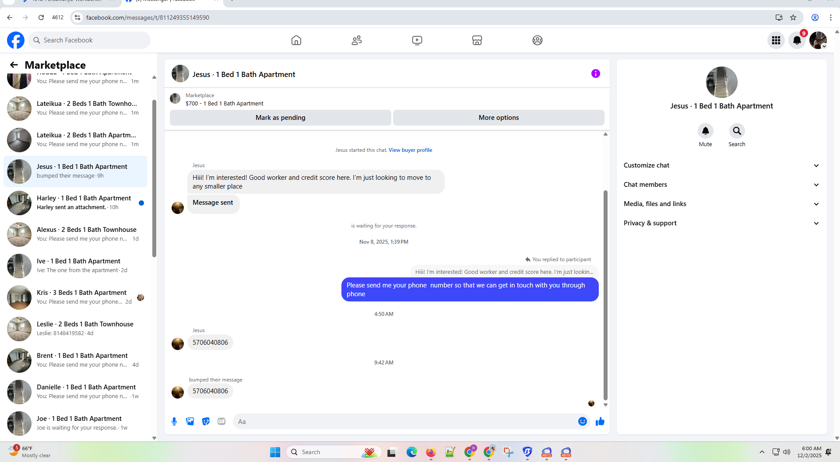The height and width of the screenshot is (462, 840).
Task: Bookmark this tab with the star icon
Action: (x=793, y=17)
